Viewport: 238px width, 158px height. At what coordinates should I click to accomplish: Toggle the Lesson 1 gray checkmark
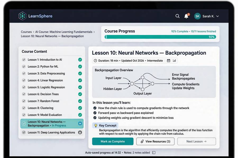click(x=24, y=60)
